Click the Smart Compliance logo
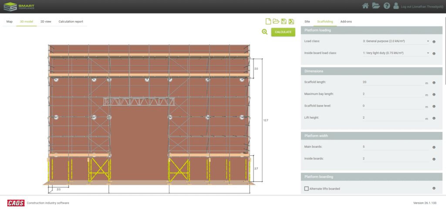 (x=19, y=6)
